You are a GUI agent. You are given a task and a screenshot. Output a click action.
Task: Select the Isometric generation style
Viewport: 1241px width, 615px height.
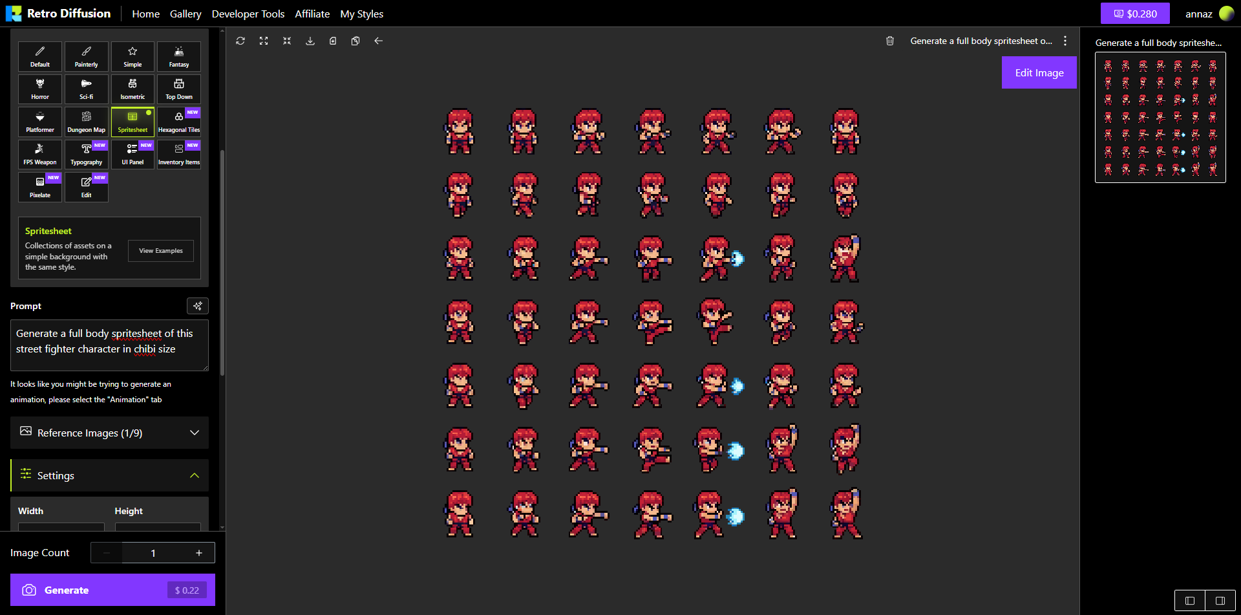coord(133,89)
